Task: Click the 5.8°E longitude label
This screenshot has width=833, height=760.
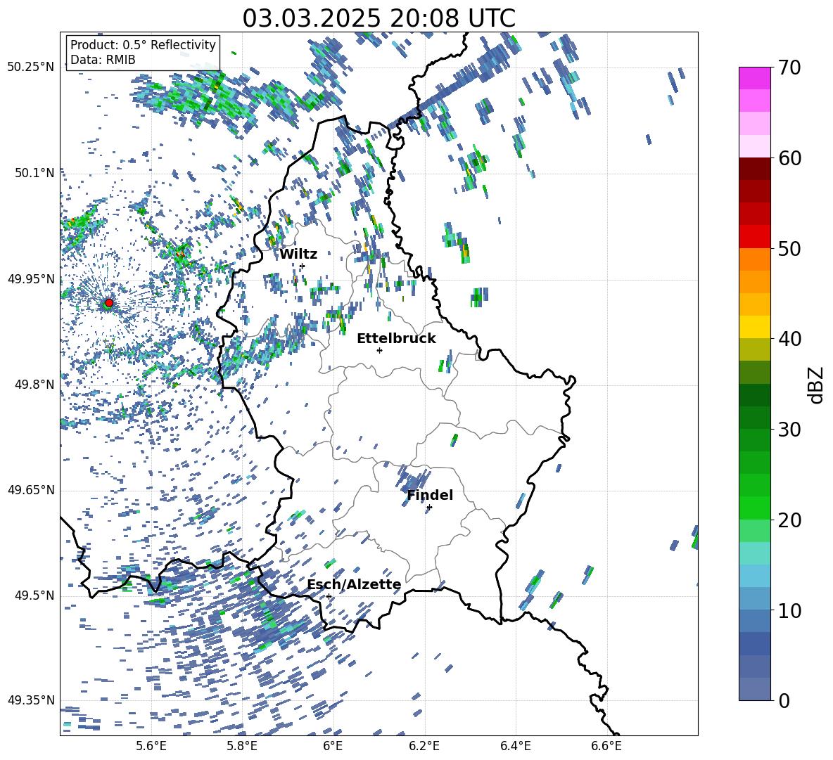Action: coord(242,747)
